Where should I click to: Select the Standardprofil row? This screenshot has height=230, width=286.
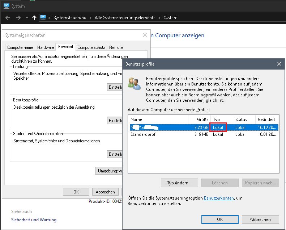coord(204,134)
